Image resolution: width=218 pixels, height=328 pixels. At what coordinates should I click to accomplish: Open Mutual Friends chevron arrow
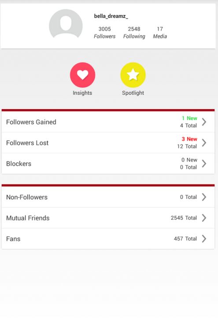[204, 218]
